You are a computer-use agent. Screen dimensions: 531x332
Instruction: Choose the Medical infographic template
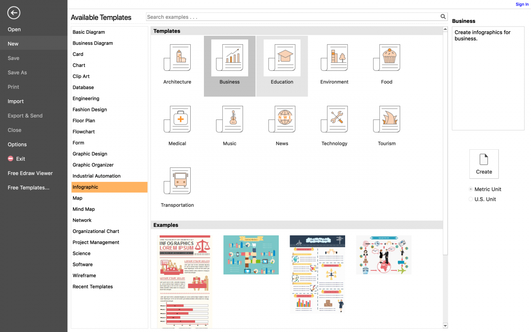[x=177, y=119]
